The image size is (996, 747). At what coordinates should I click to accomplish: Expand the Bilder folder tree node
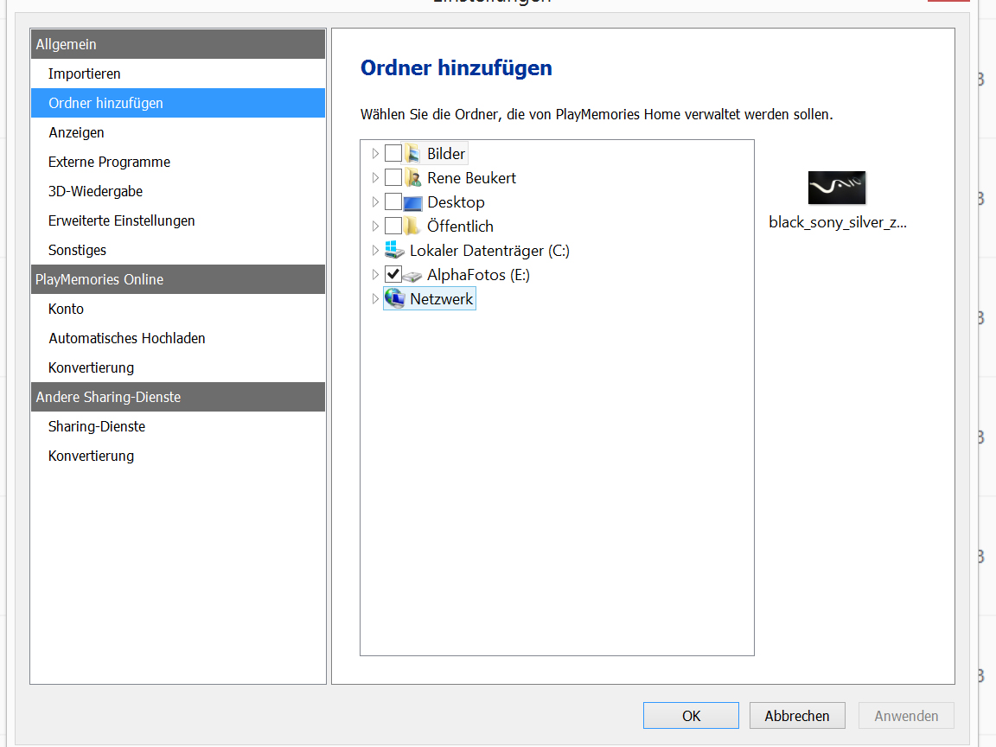(373, 153)
